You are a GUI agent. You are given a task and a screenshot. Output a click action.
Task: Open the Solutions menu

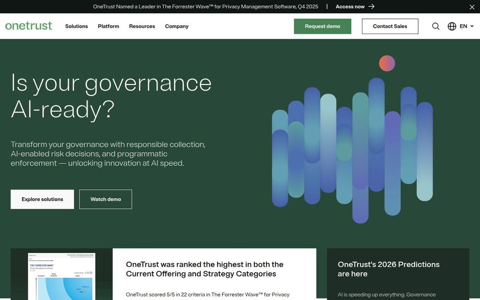tap(76, 26)
